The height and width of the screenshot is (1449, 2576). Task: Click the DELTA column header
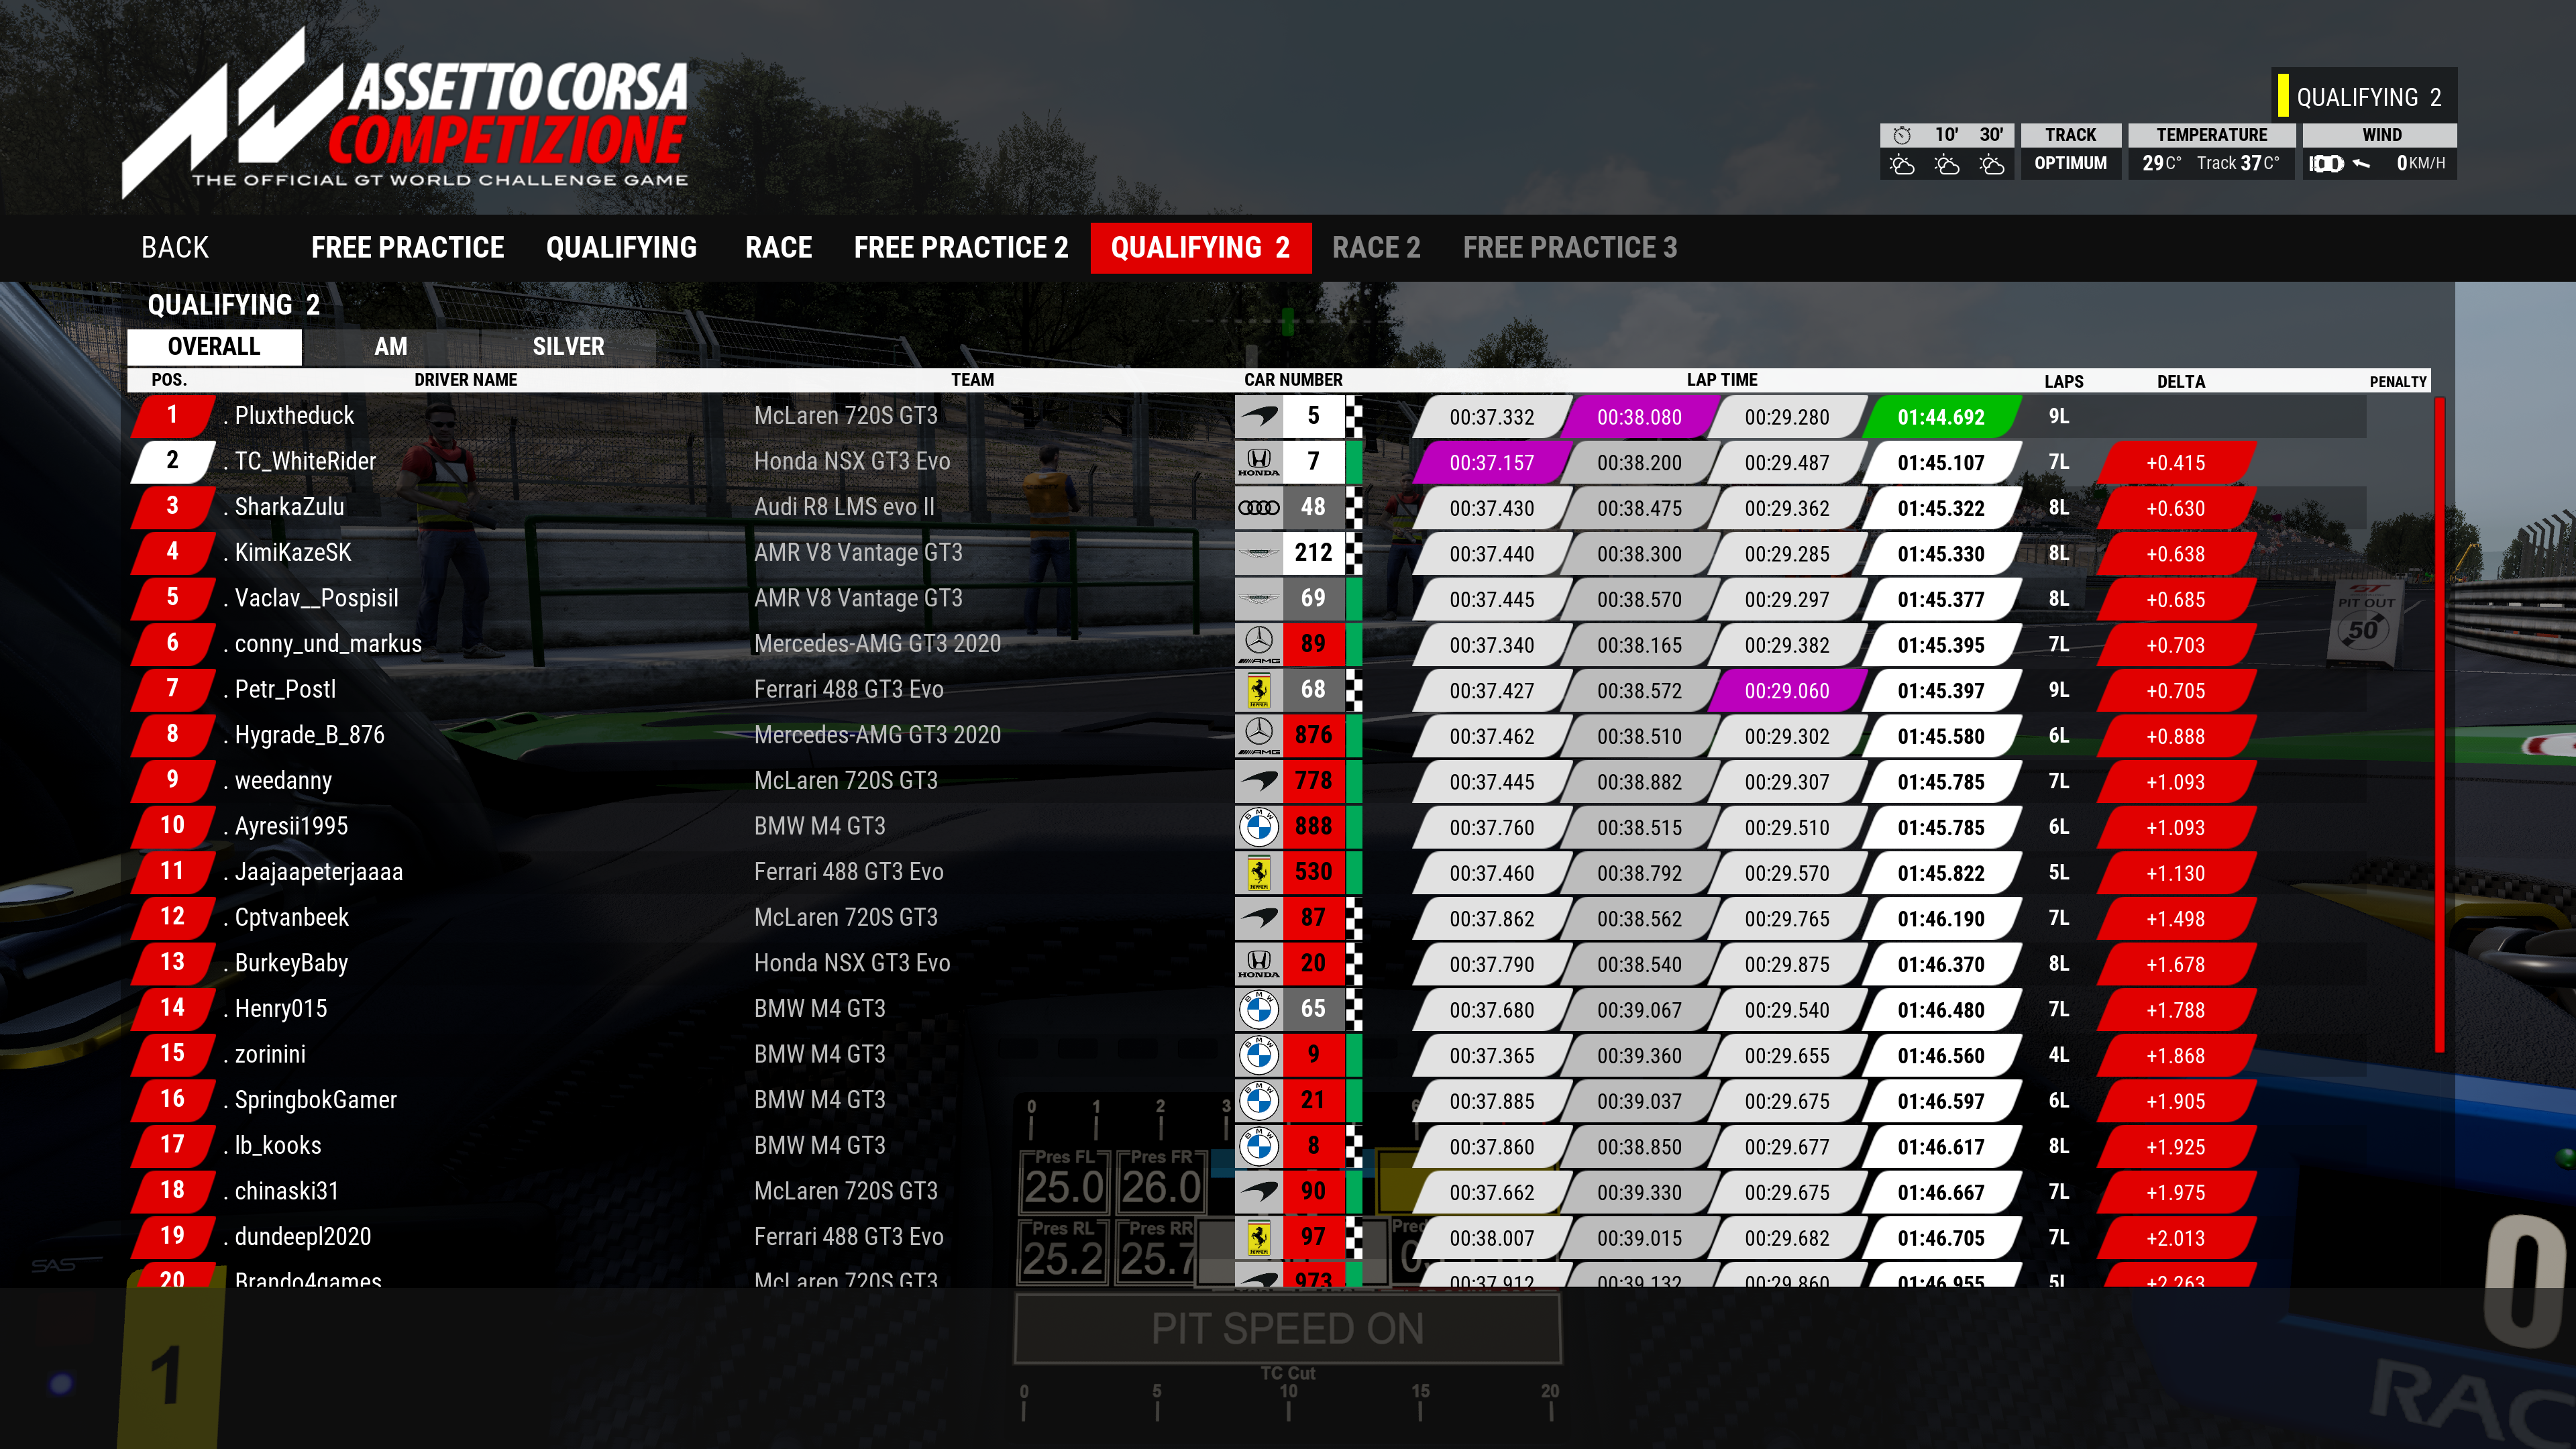pos(2181,382)
